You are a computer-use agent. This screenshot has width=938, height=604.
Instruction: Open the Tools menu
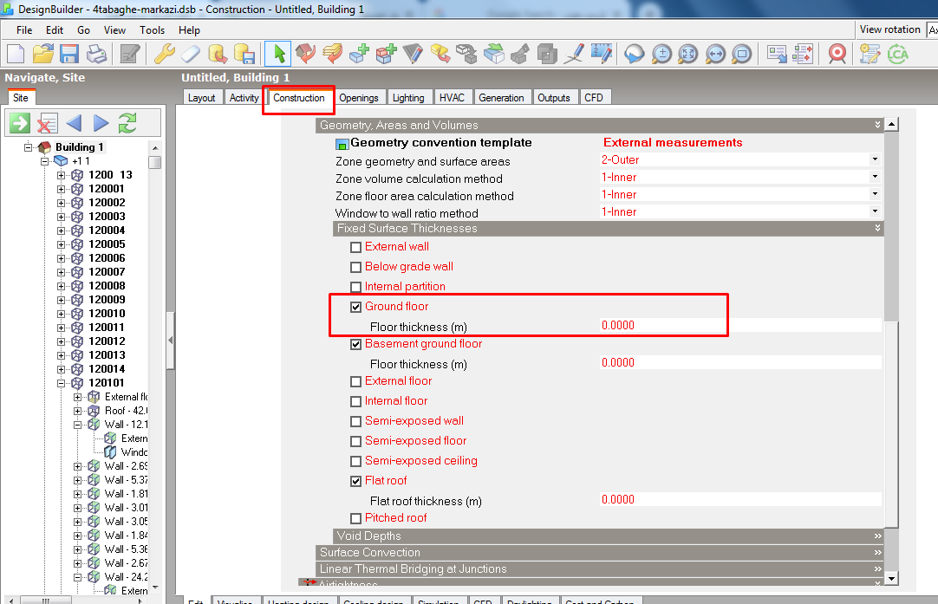coord(152,30)
